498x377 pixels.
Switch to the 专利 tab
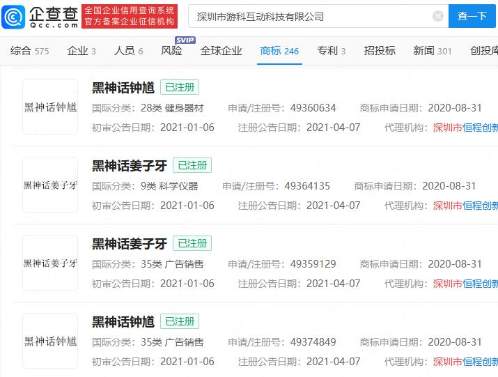tap(332, 51)
